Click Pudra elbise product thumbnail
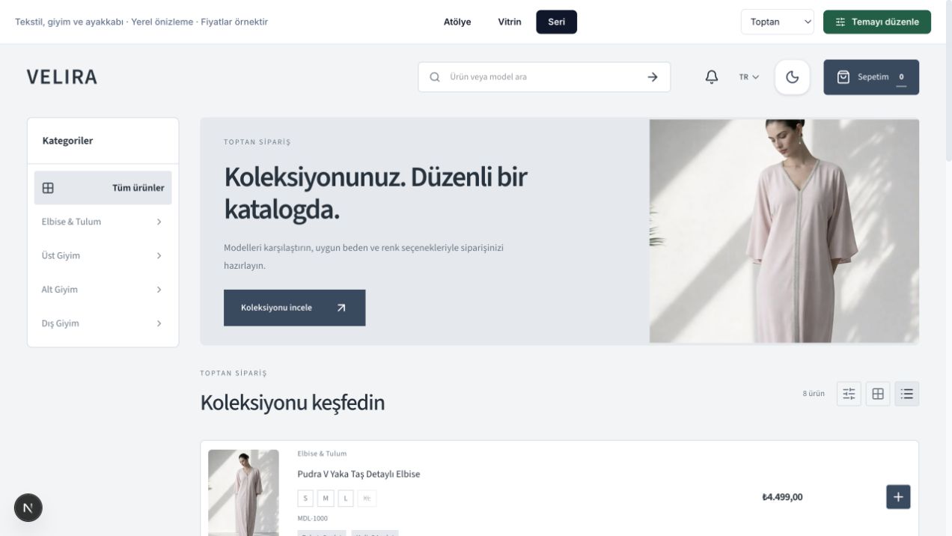Viewport: 952px width, 536px height. pos(243,493)
